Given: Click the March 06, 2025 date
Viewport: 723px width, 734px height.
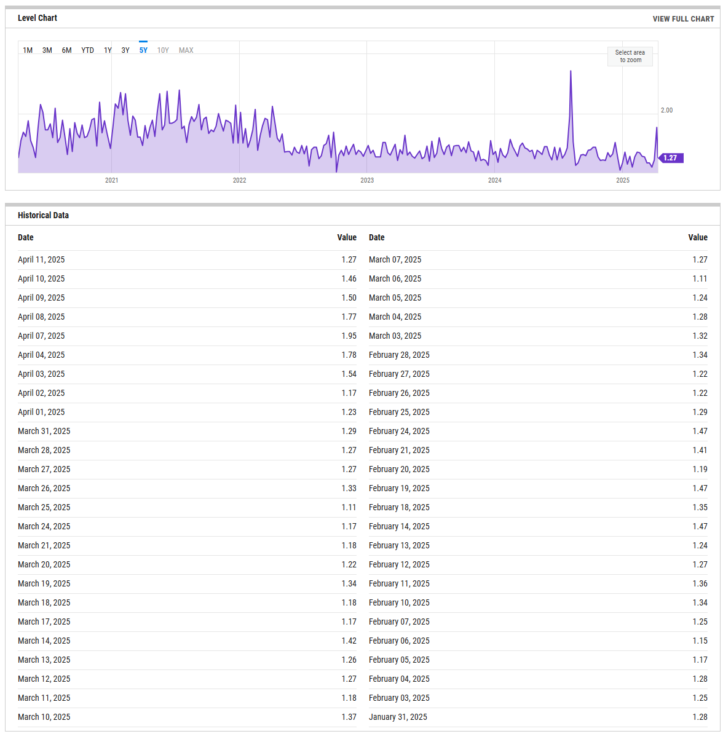Looking at the screenshot, I should [395, 278].
